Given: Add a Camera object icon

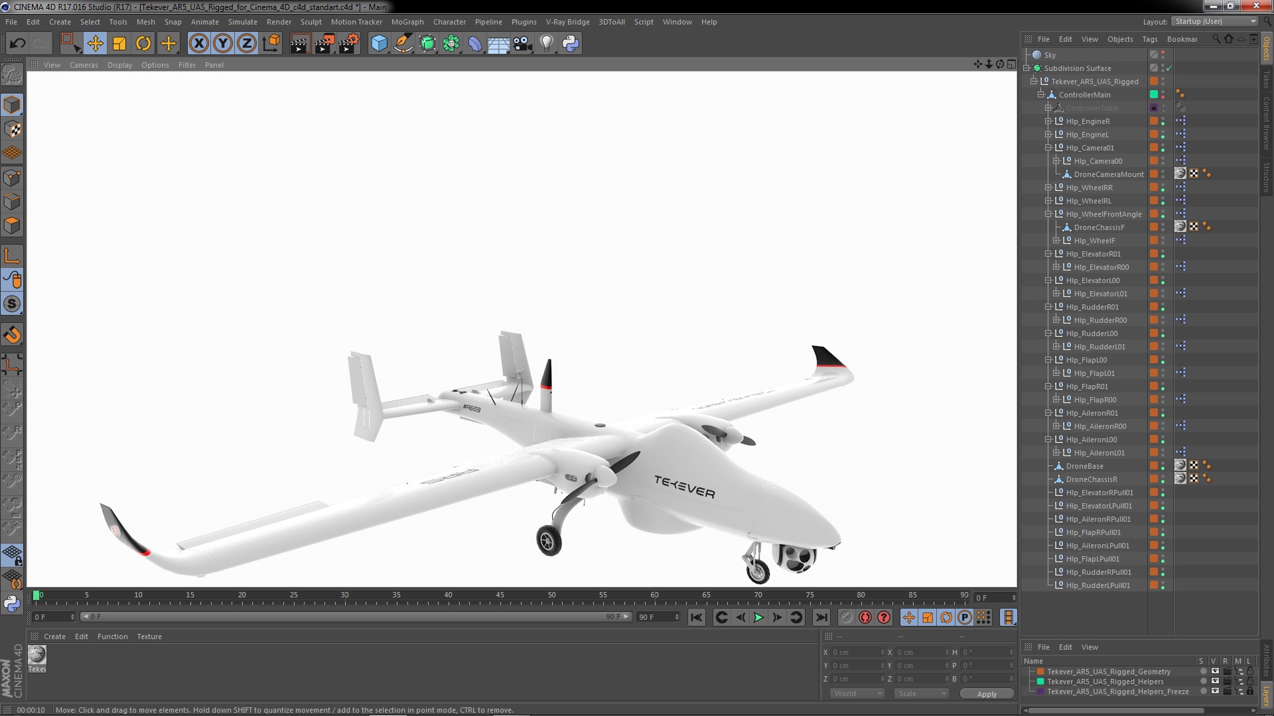Looking at the screenshot, I should (x=523, y=44).
